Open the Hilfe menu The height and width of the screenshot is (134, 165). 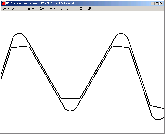point(91,8)
